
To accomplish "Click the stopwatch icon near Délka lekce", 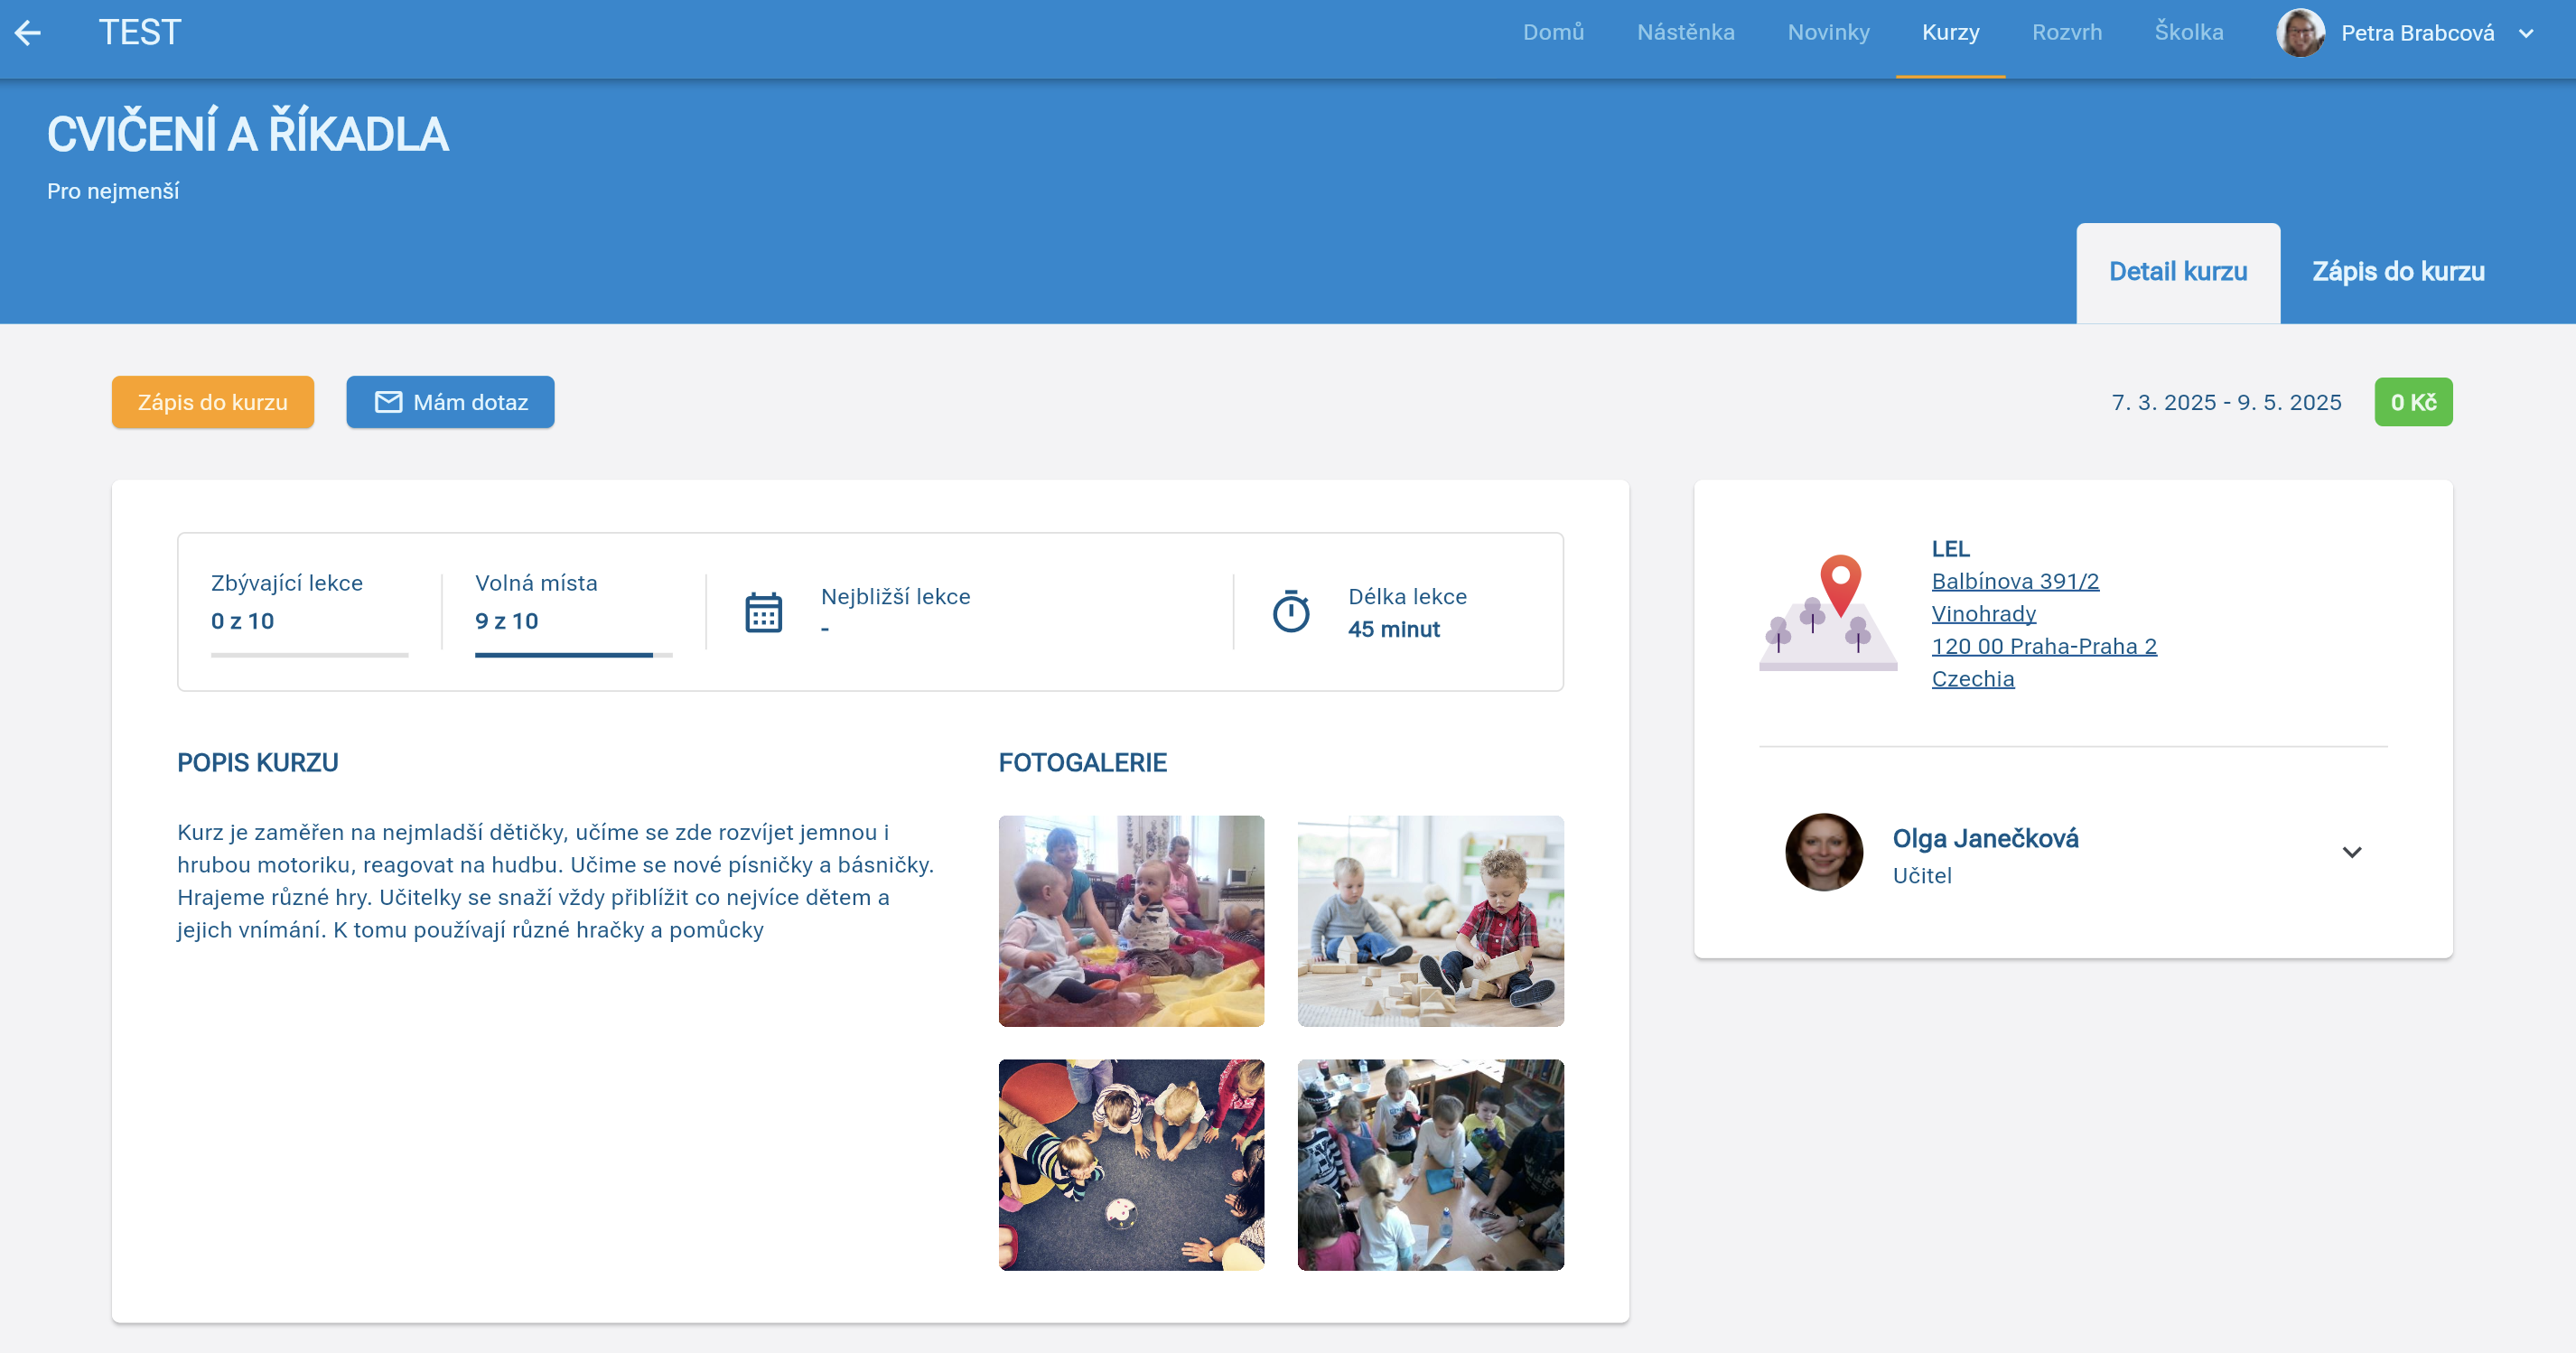I will pyautogui.click(x=1290, y=611).
